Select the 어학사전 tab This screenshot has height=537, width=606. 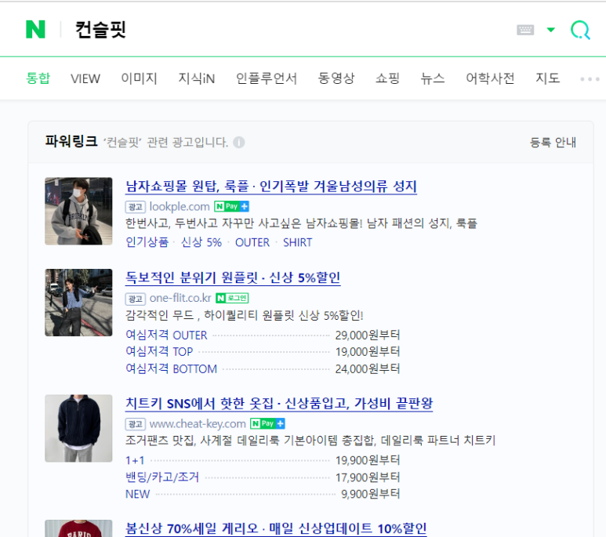click(490, 78)
